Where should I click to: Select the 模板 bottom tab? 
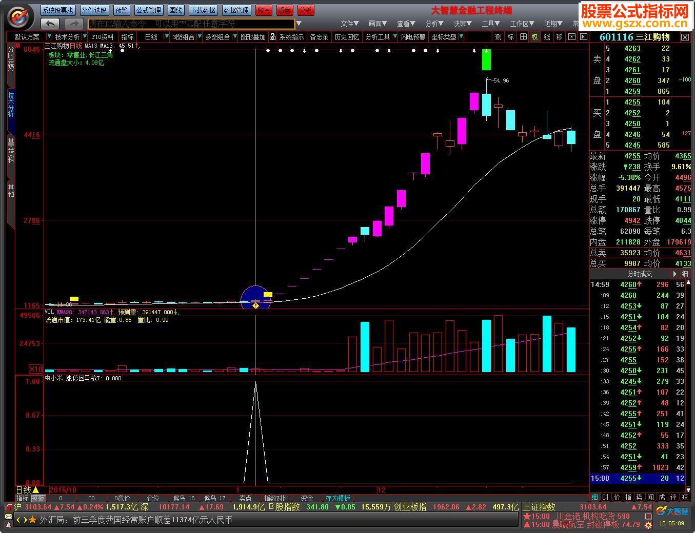(38, 498)
